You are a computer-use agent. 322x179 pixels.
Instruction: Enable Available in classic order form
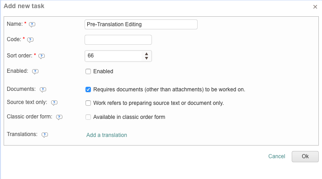coord(88,117)
